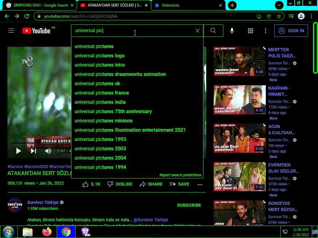Go to the YouTube home logo
This screenshot has width=318, height=238.
[37, 31]
